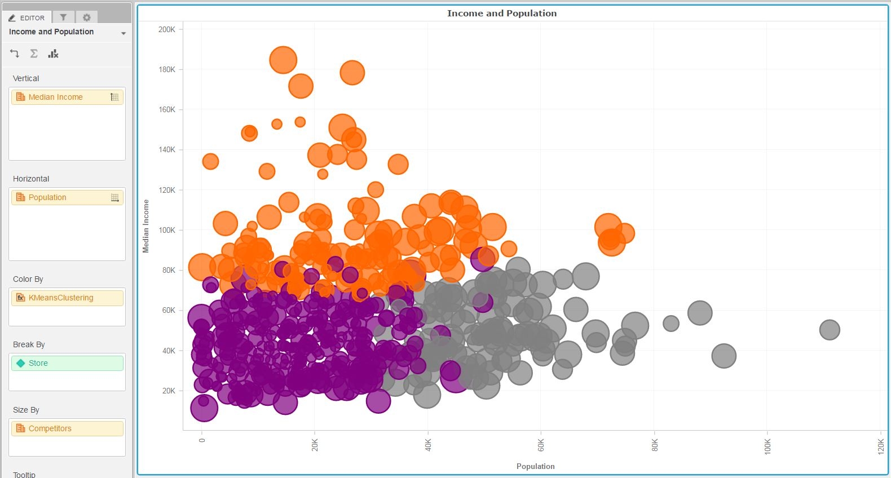Switch to the EDITOR tab

click(x=27, y=17)
